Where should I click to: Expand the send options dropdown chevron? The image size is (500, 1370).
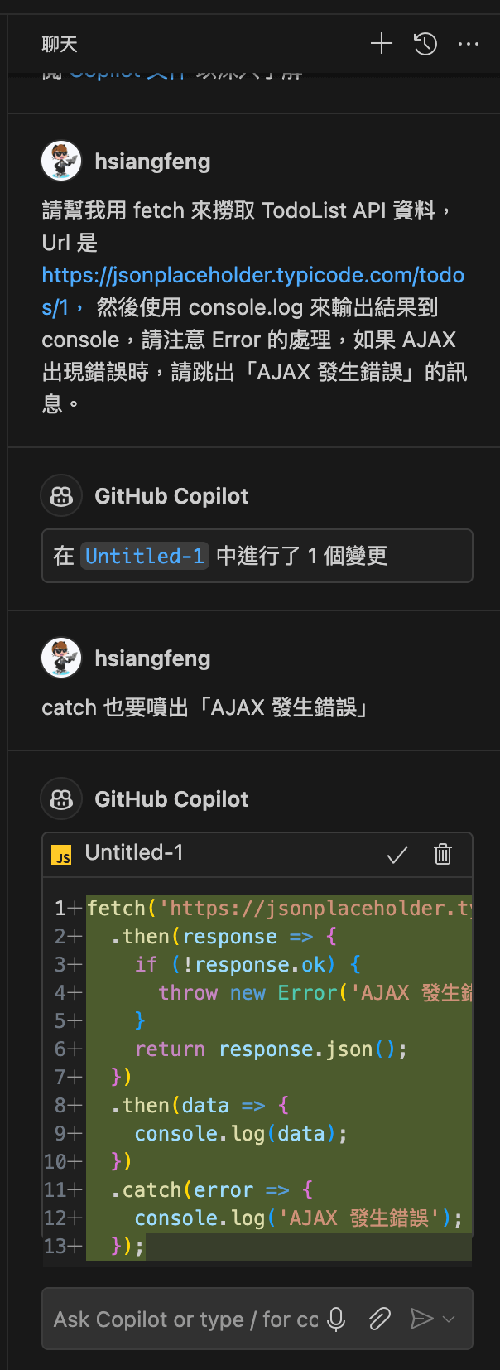coord(450,1319)
